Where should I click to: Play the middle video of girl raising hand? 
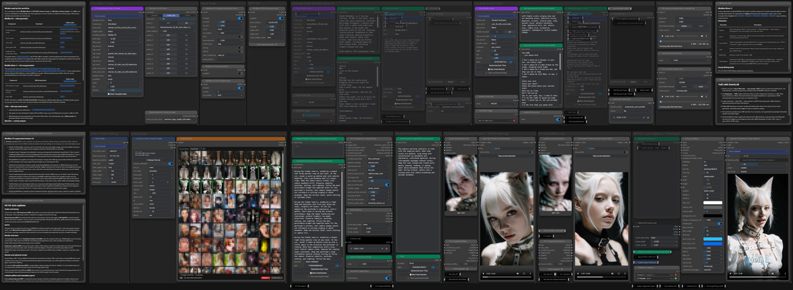point(577,273)
